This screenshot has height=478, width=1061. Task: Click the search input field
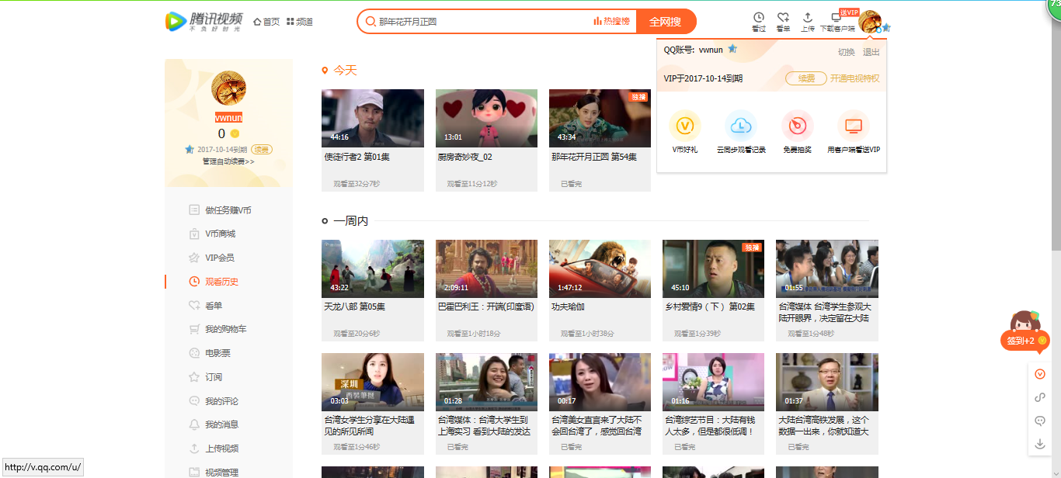click(x=482, y=22)
